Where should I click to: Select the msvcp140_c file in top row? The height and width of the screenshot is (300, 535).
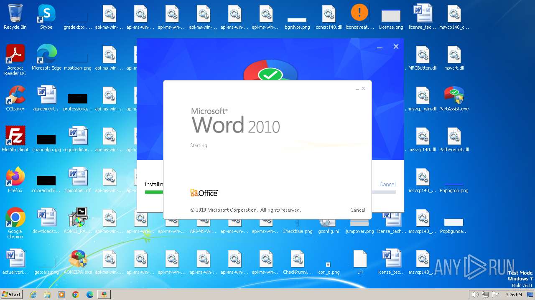pos(454,17)
